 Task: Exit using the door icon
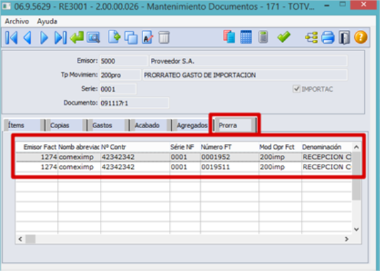[x=344, y=37]
